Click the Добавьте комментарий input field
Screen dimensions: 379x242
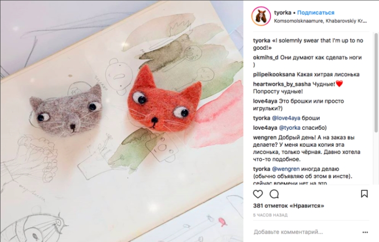[306, 232]
